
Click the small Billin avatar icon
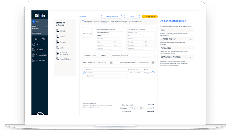(x=34, y=22)
